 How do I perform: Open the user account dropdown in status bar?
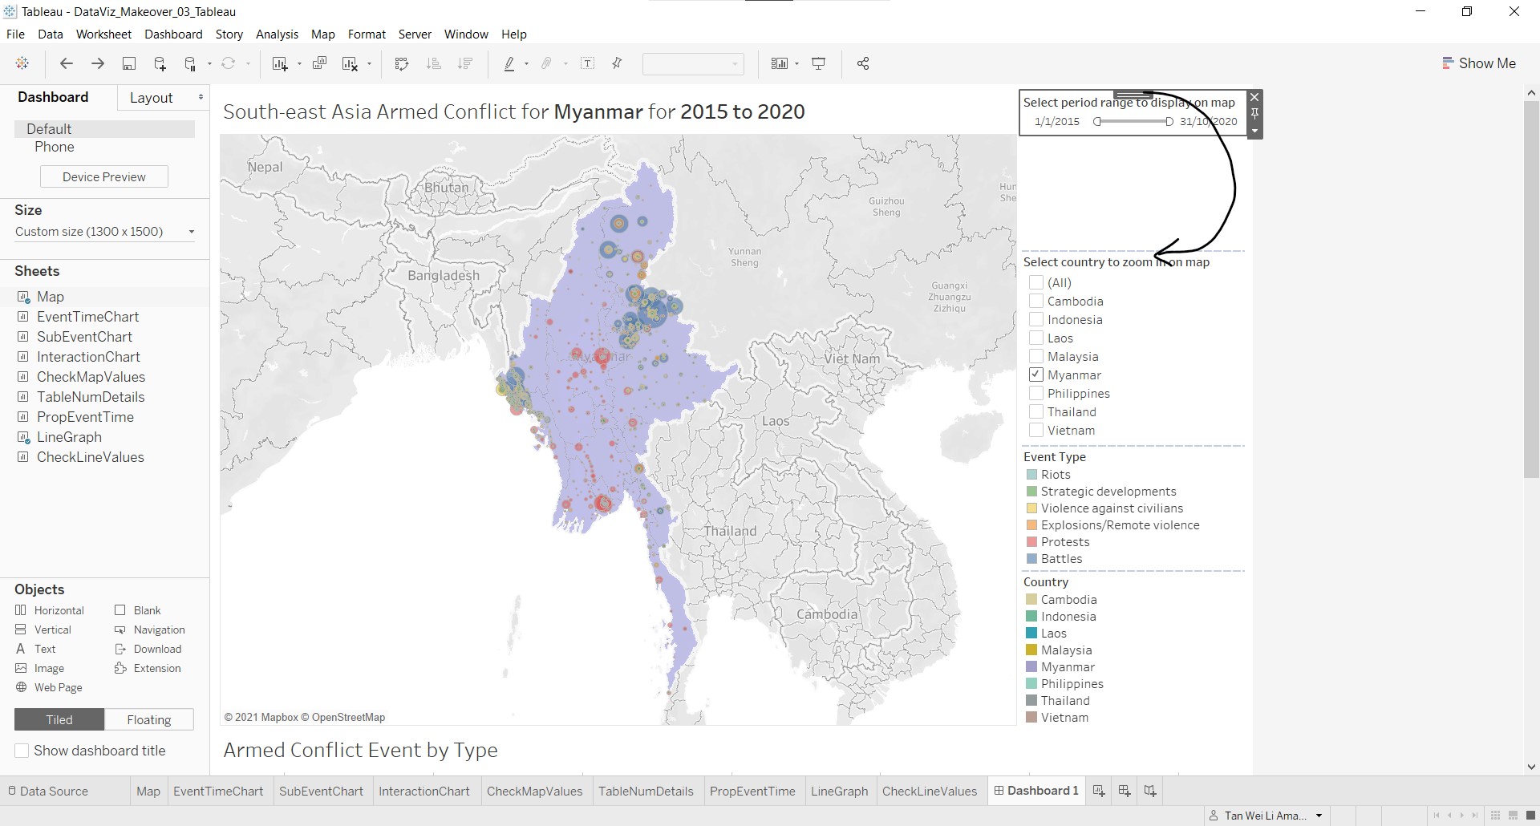click(1319, 816)
